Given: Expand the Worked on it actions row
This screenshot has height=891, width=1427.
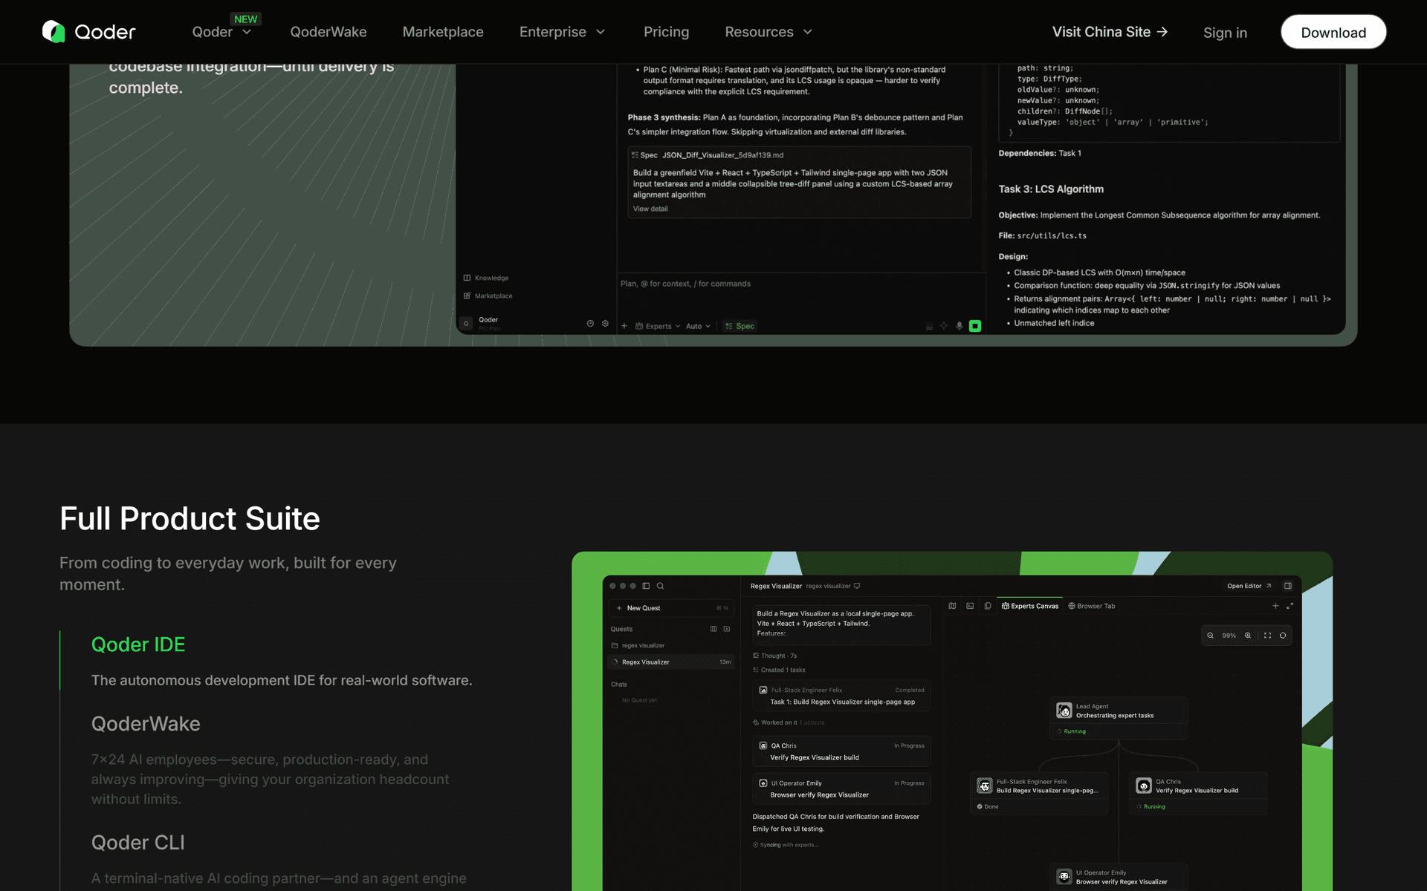Looking at the screenshot, I should pos(789,722).
